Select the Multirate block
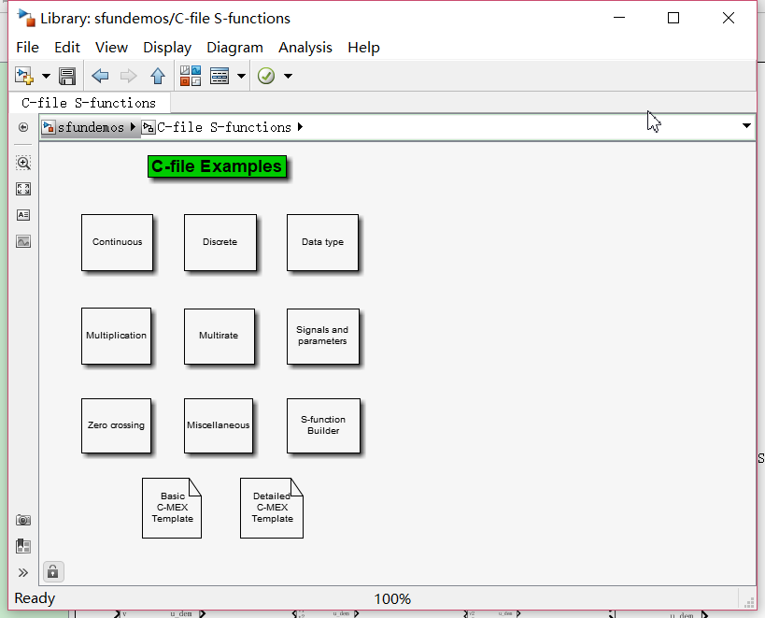The height and width of the screenshot is (618, 765). (x=220, y=337)
